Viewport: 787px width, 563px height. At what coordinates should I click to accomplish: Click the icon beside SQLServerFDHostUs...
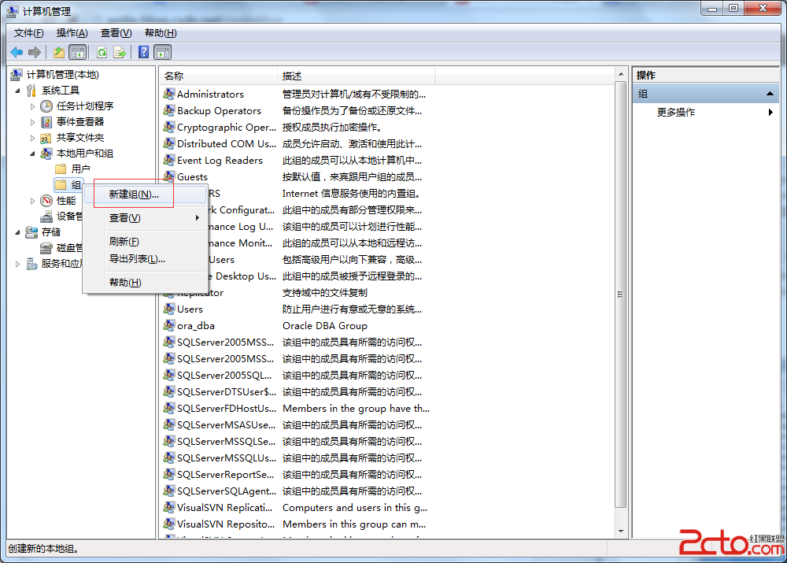tap(169, 409)
